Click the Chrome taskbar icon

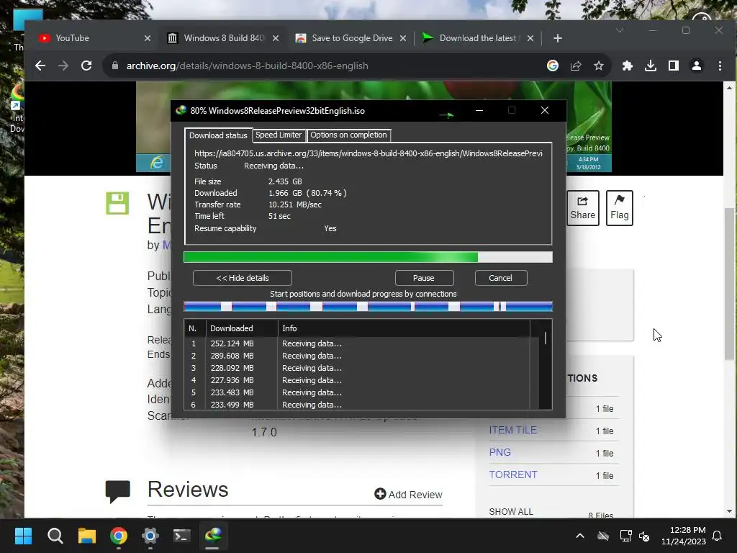click(119, 536)
